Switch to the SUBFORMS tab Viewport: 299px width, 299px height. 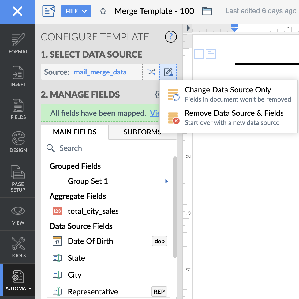click(x=142, y=132)
